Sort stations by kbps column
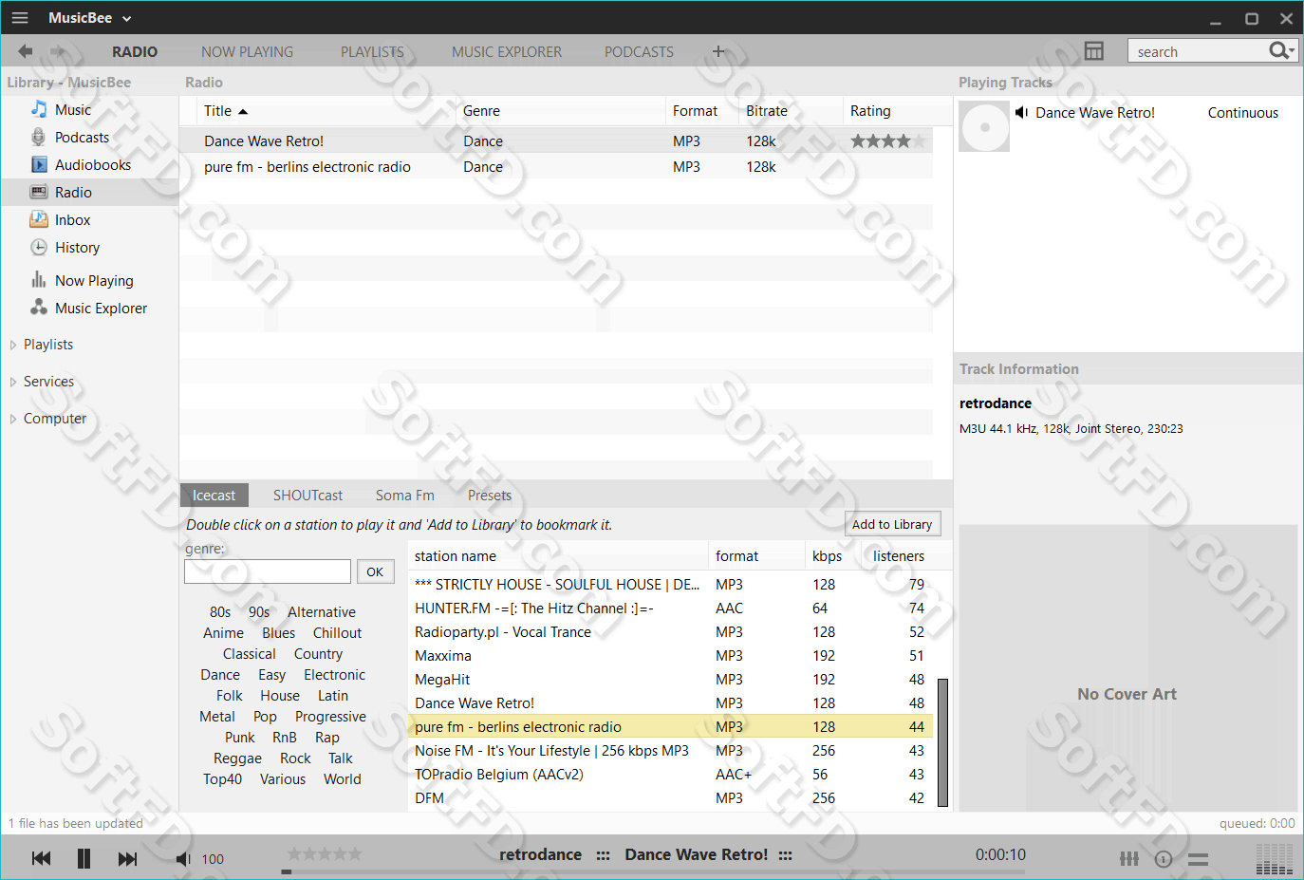The width and height of the screenshot is (1304, 880). coord(828,556)
